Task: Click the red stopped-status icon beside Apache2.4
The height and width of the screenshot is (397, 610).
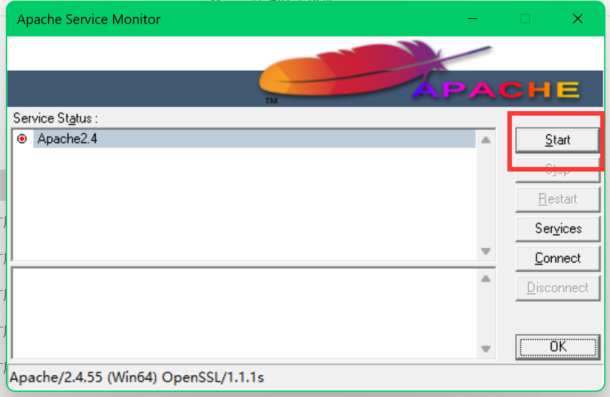Action: [x=22, y=139]
